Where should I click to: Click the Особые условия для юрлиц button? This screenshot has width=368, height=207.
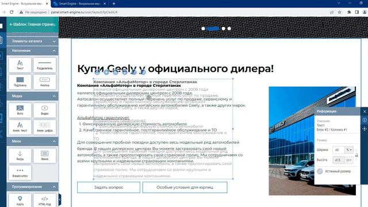[185, 187]
